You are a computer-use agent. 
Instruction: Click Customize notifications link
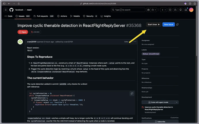(174, 118)
